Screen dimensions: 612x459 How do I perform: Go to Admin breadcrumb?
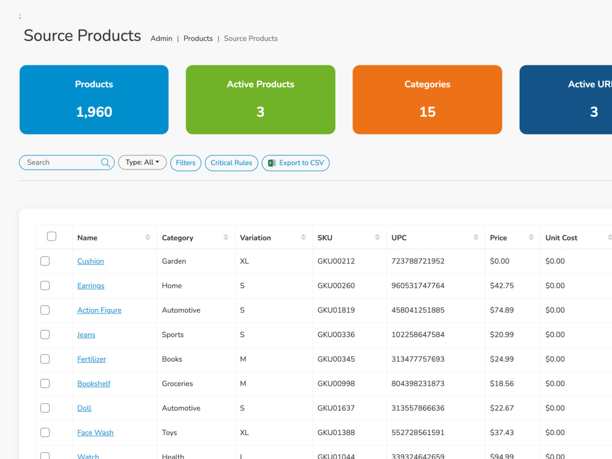tap(161, 38)
